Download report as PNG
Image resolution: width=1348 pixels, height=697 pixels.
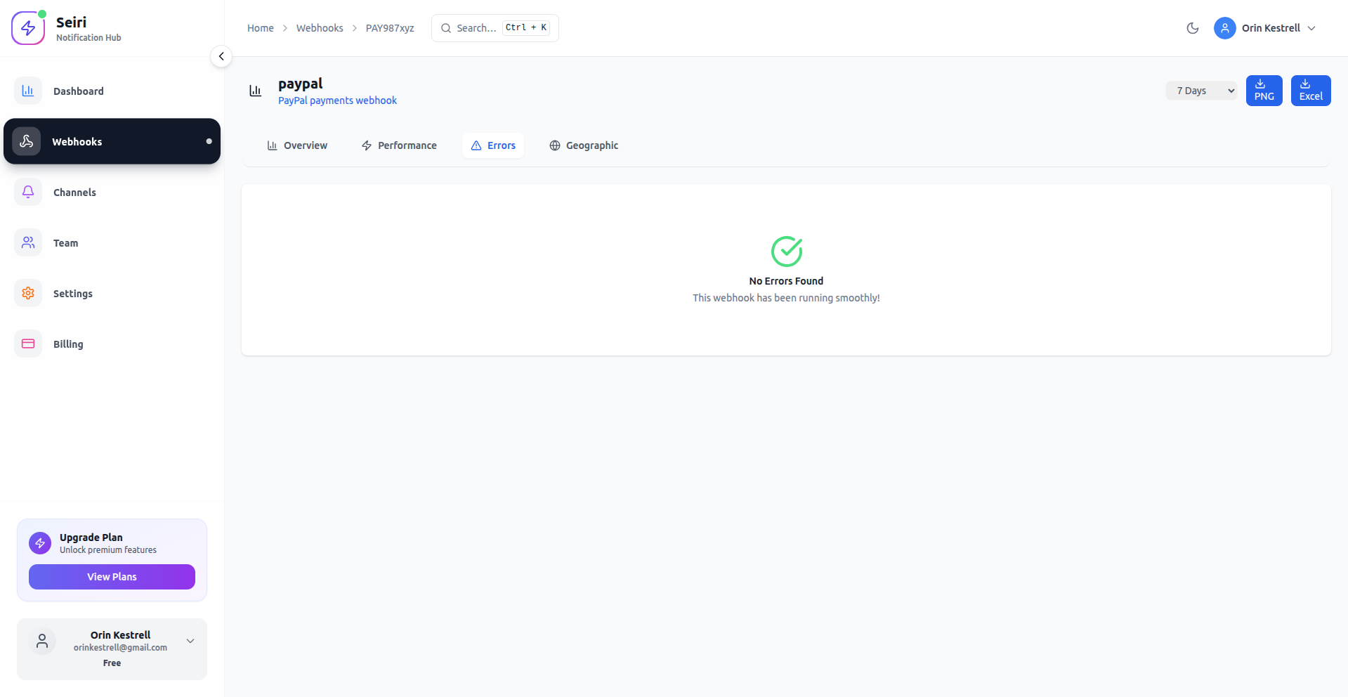(1264, 91)
